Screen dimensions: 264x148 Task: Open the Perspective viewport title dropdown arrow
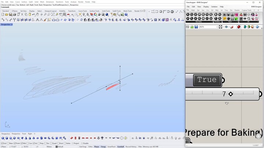[x=12, y=24]
